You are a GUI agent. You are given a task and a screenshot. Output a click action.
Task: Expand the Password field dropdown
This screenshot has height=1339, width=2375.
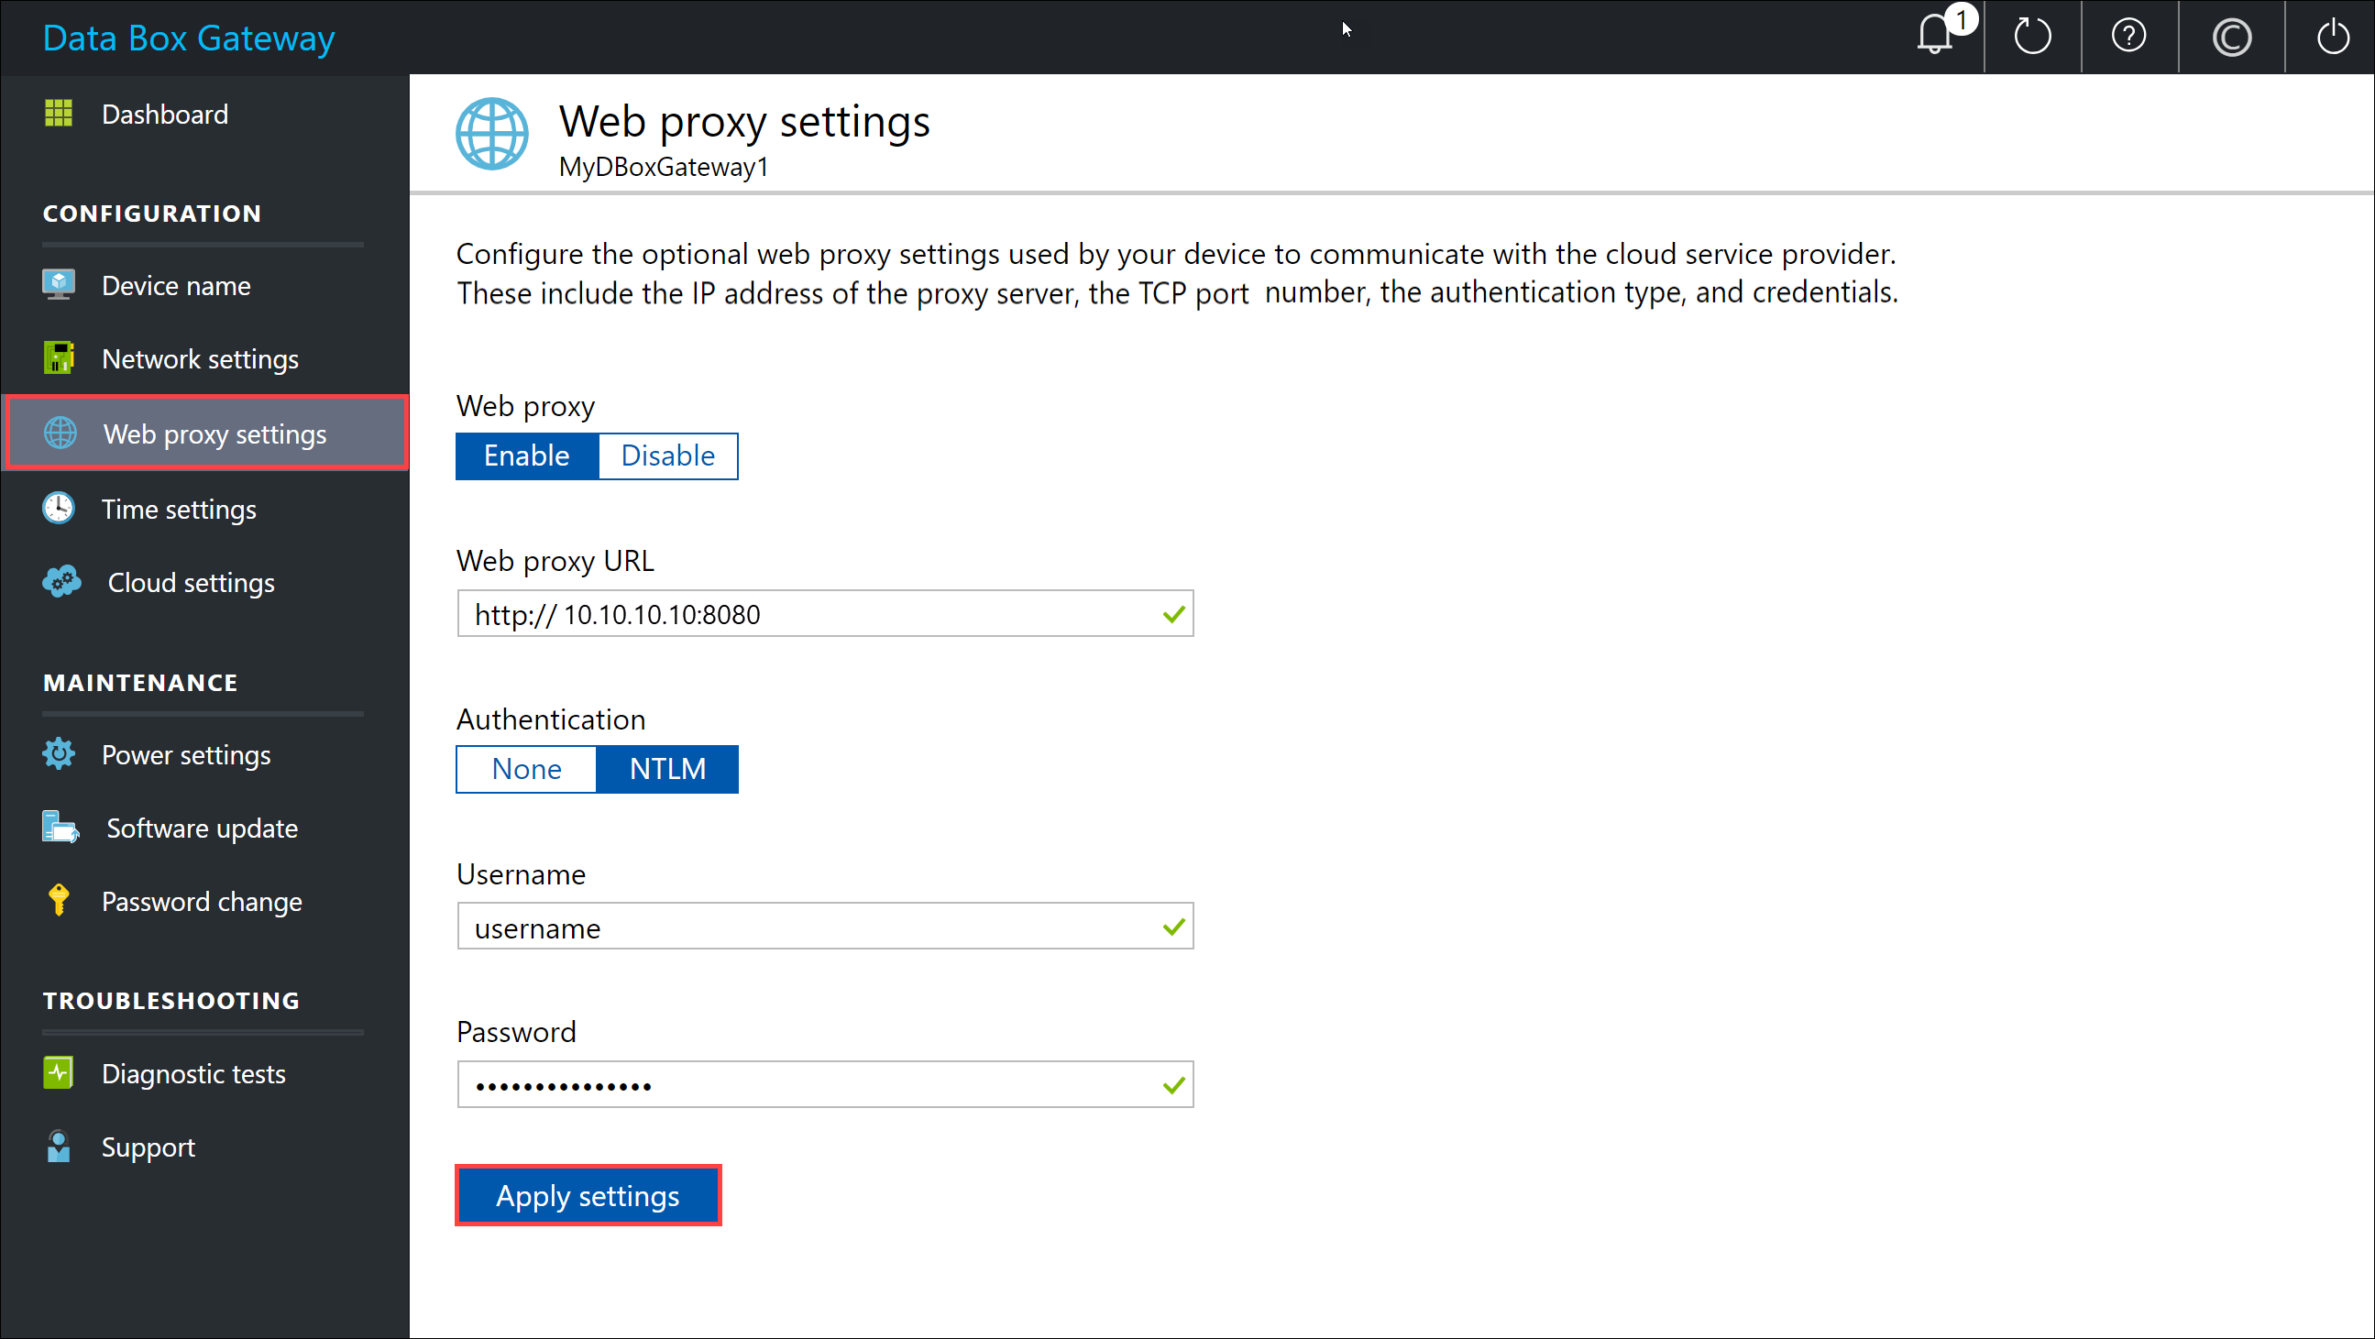coord(1174,1084)
